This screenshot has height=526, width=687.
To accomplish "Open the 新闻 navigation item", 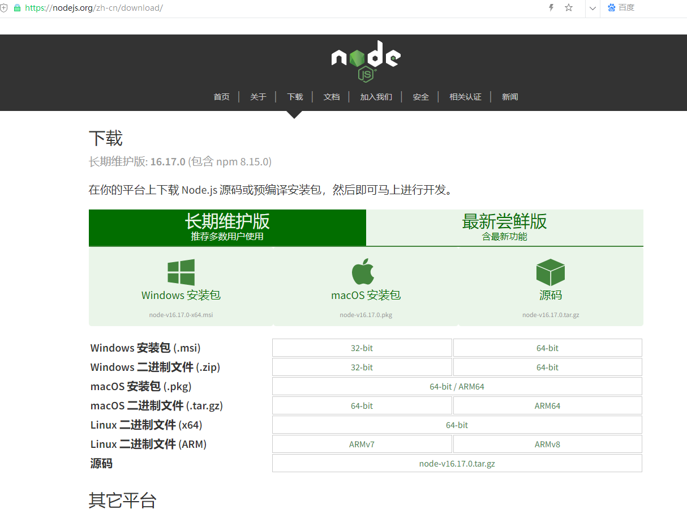I will (510, 97).
